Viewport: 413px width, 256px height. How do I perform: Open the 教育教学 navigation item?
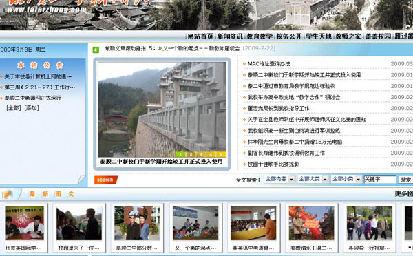(x=260, y=36)
